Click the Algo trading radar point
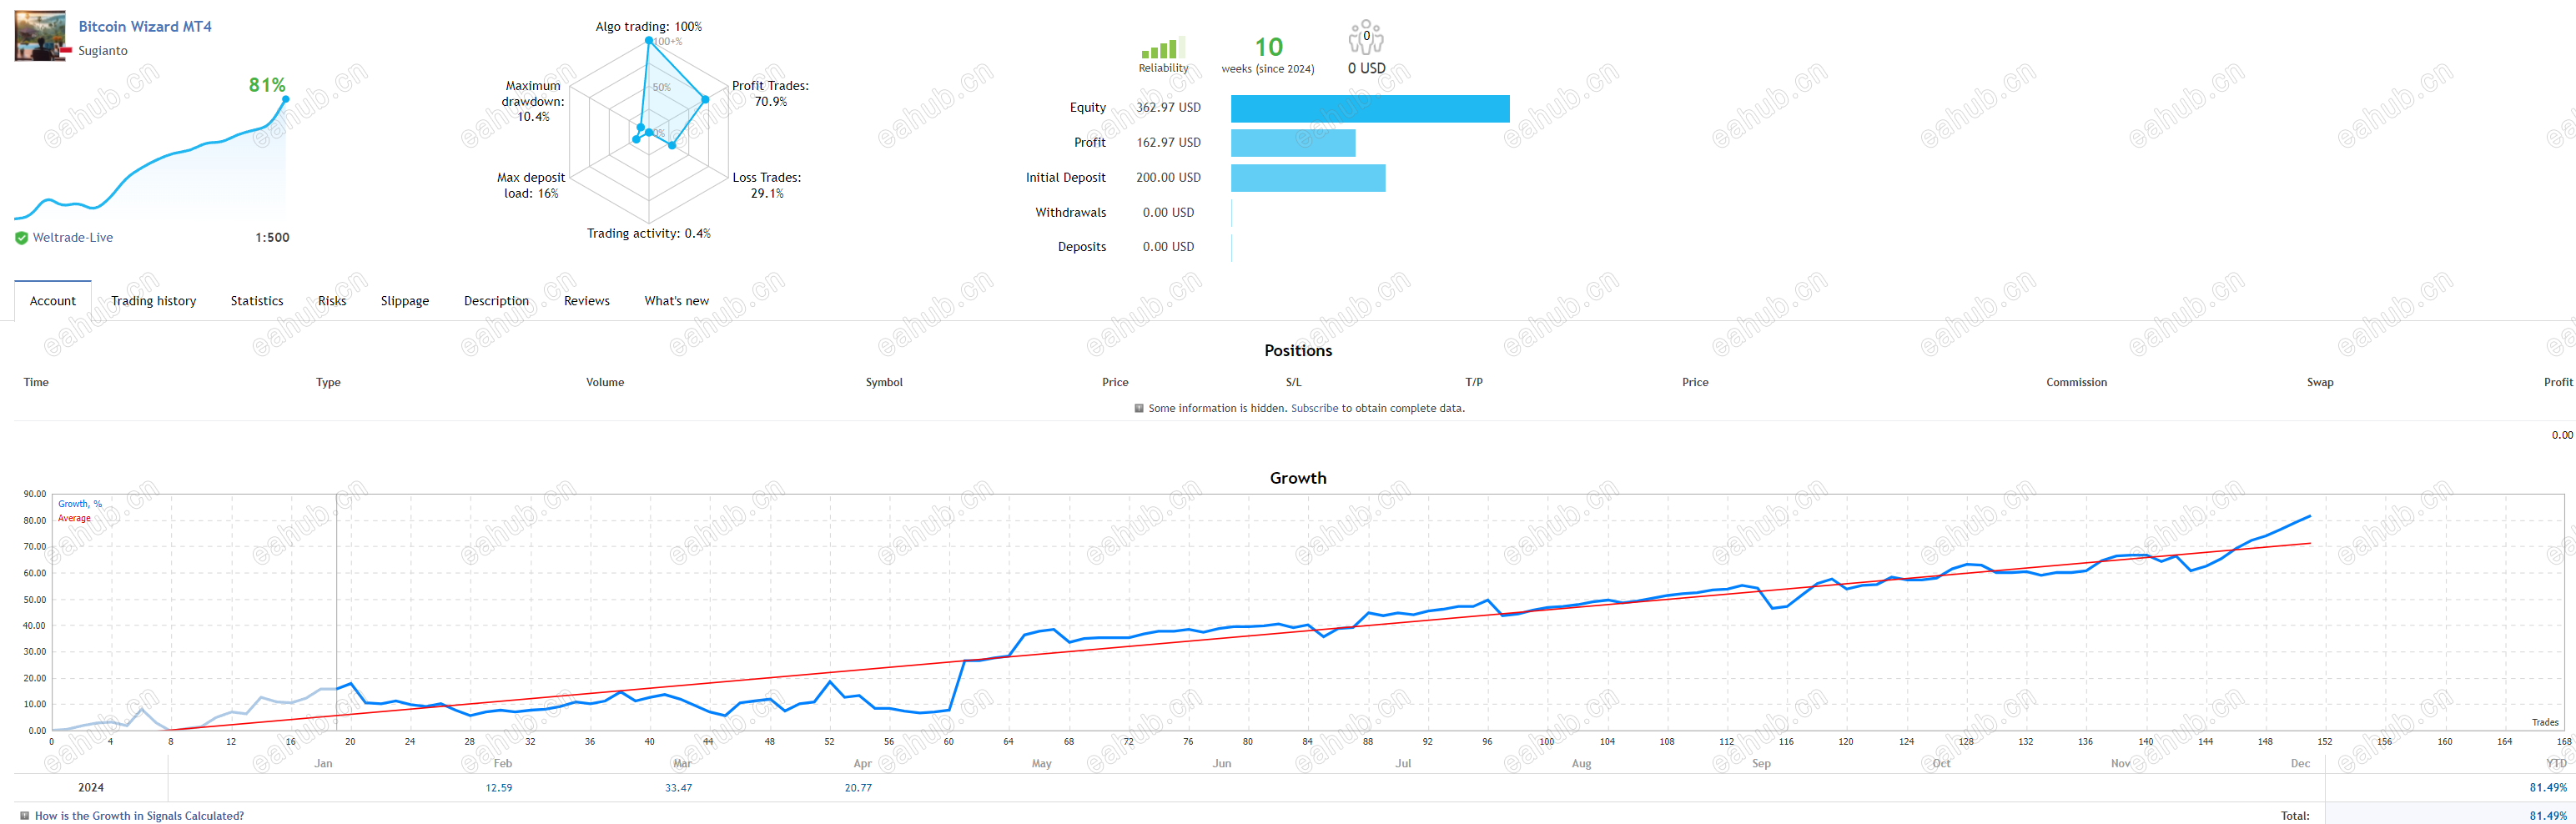The width and height of the screenshot is (2576, 824). [649, 41]
